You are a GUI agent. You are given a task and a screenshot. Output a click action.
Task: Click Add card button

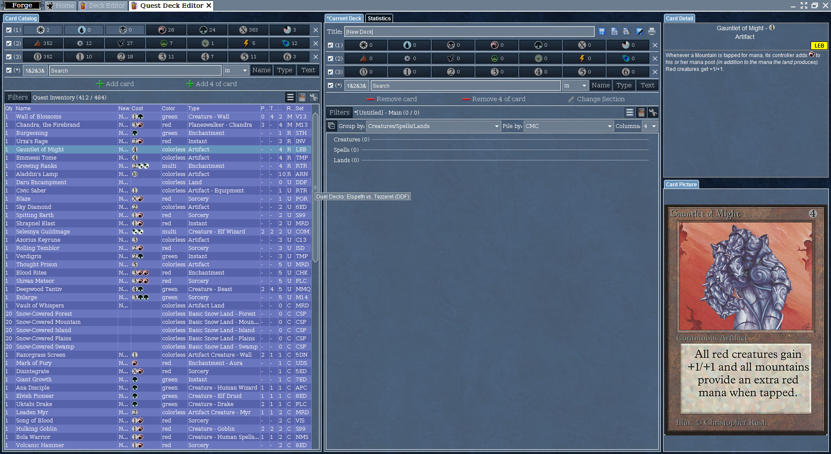click(115, 84)
